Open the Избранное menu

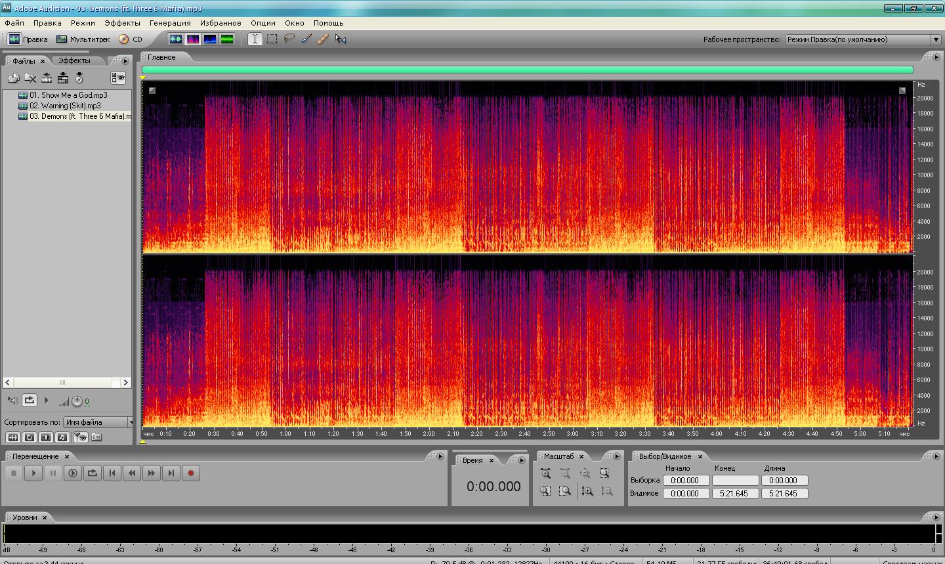(x=220, y=23)
